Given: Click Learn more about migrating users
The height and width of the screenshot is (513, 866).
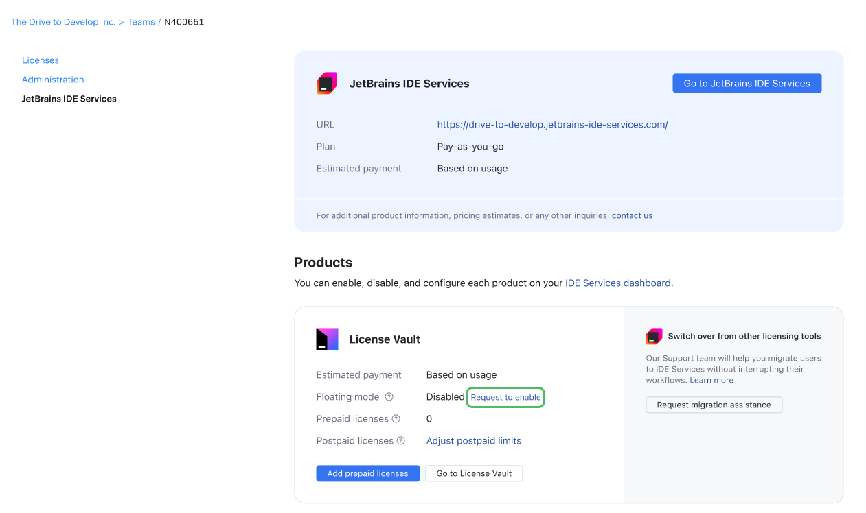Looking at the screenshot, I should click(x=711, y=380).
